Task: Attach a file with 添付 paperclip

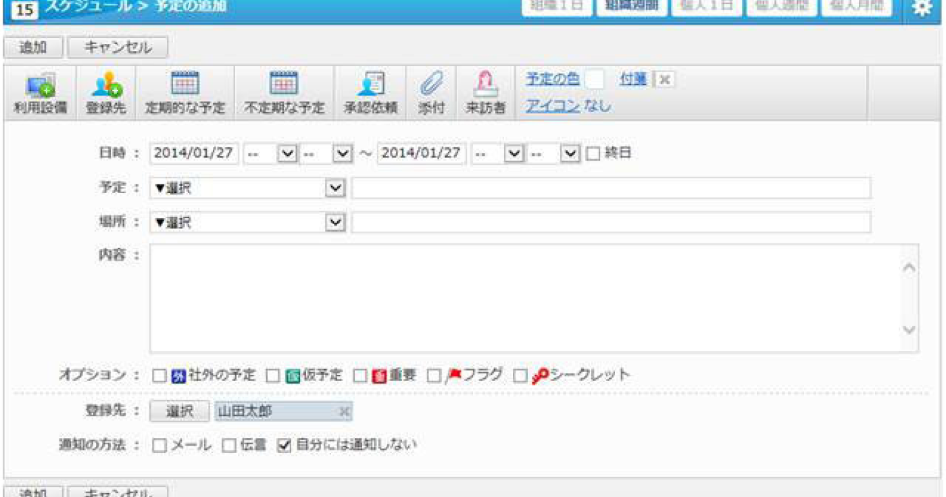Action: click(x=430, y=93)
